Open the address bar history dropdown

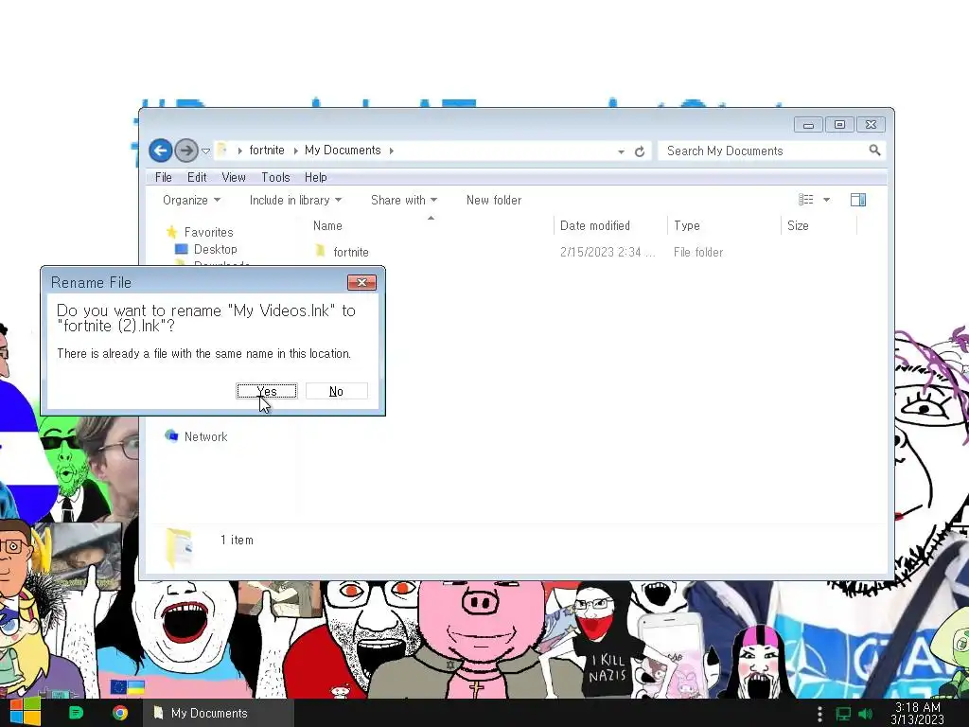point(621,151)
